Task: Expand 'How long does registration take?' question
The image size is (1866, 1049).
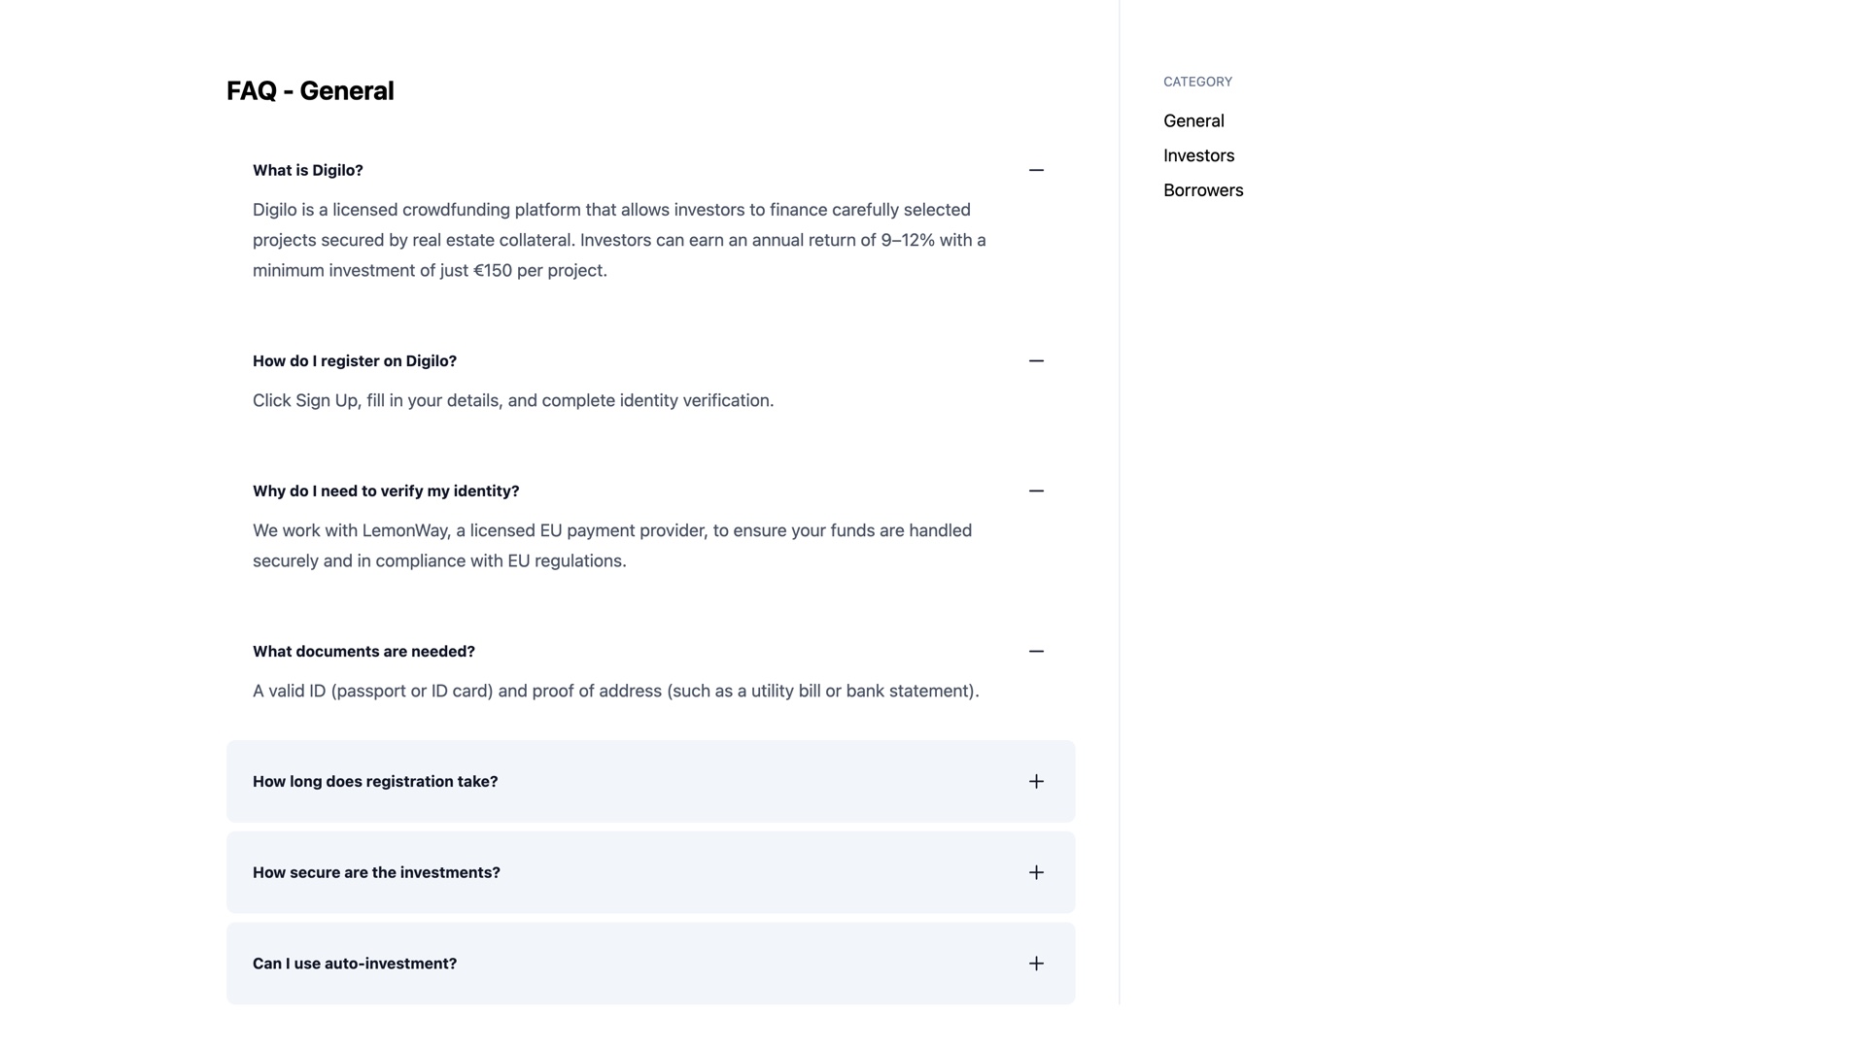Action: (x=650, y=781)
